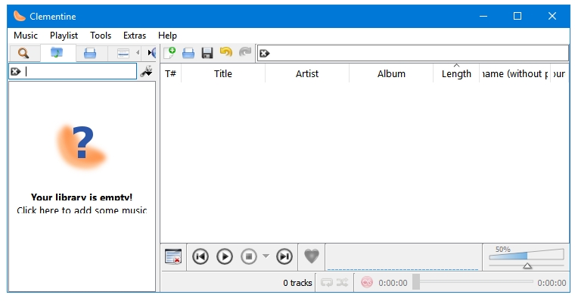Open the Music menu
This screenshot has height=301, width=575.
26,36
